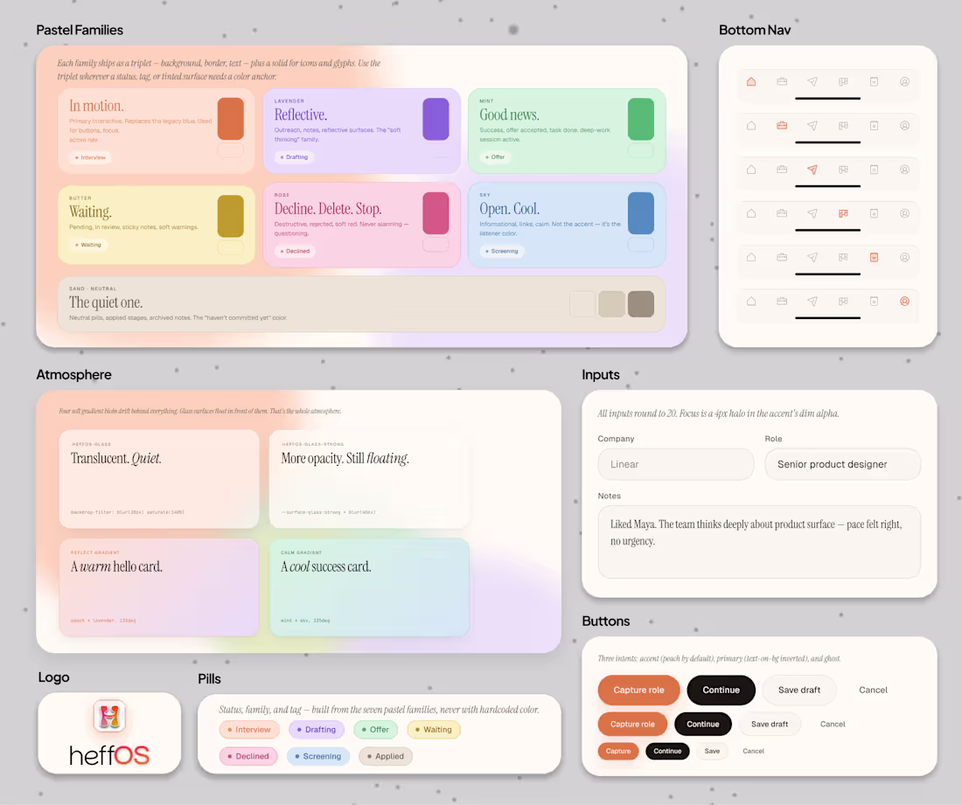Click the highlighted orange paper plane icon

click(812, 170)
